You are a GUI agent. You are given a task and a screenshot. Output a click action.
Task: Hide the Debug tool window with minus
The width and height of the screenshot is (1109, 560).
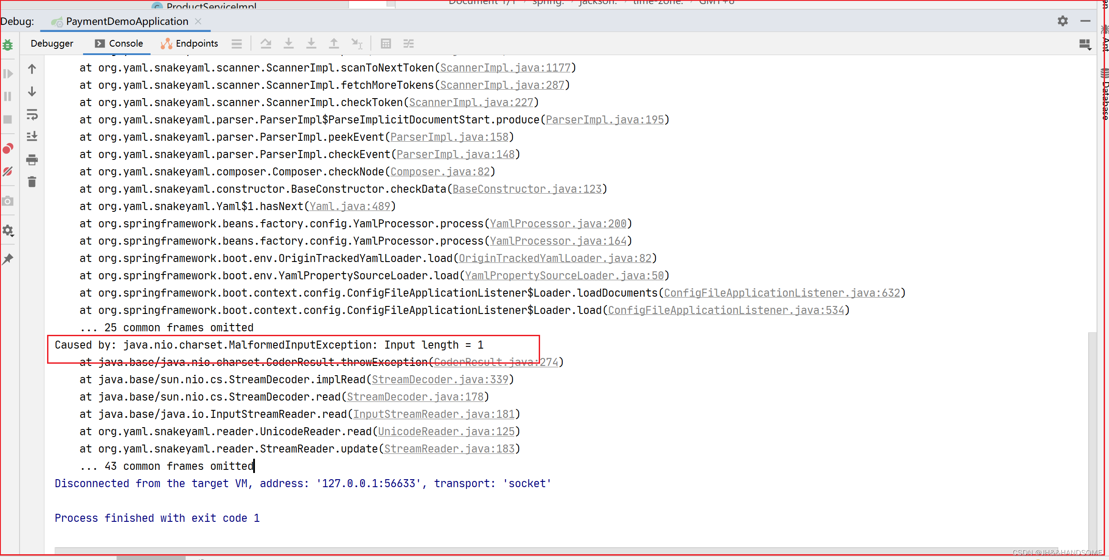pos(1085,21)
